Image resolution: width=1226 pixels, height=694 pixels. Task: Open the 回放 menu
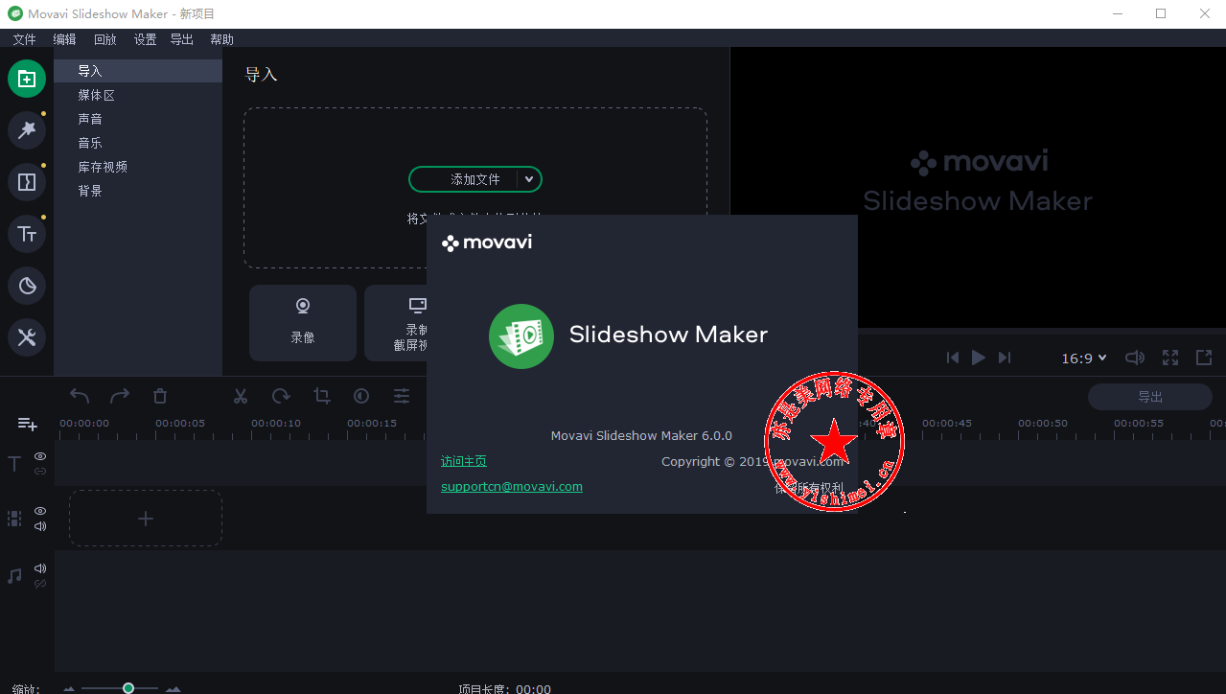105,39
